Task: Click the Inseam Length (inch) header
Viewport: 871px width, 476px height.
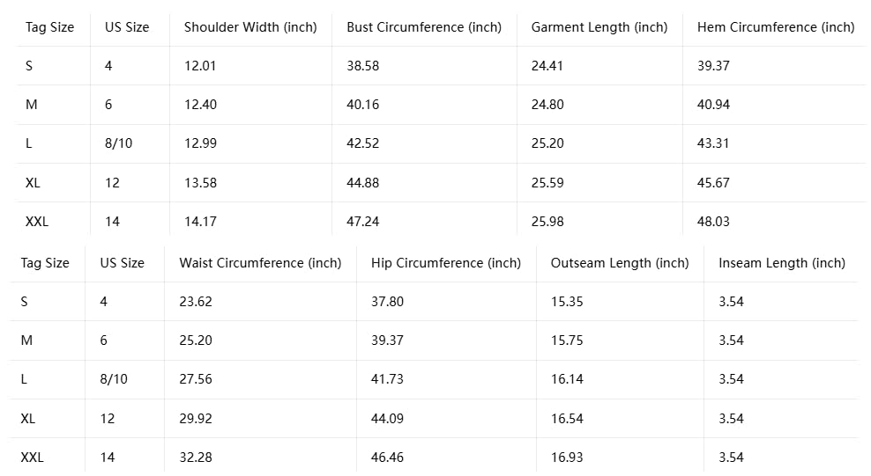Action: (782, 263)
